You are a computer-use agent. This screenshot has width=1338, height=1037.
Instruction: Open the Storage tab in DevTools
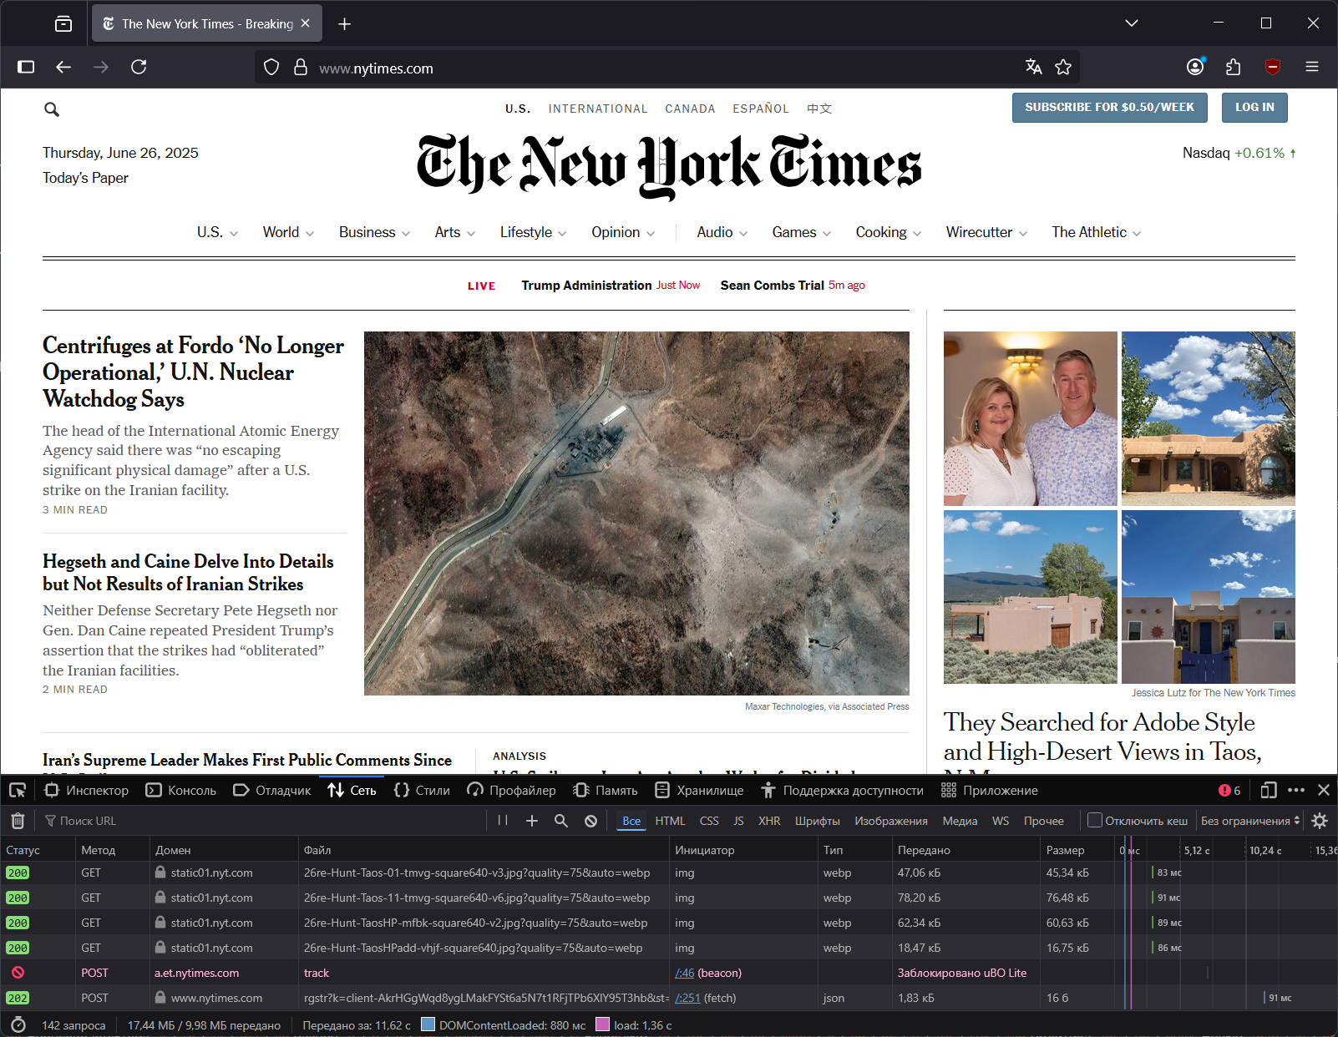click(699, 790)
